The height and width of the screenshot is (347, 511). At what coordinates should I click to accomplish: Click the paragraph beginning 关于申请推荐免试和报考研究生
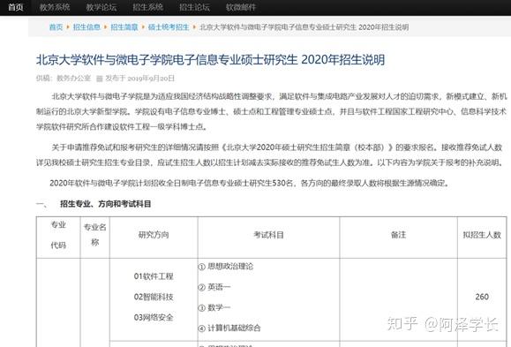[x=271, y=155]
